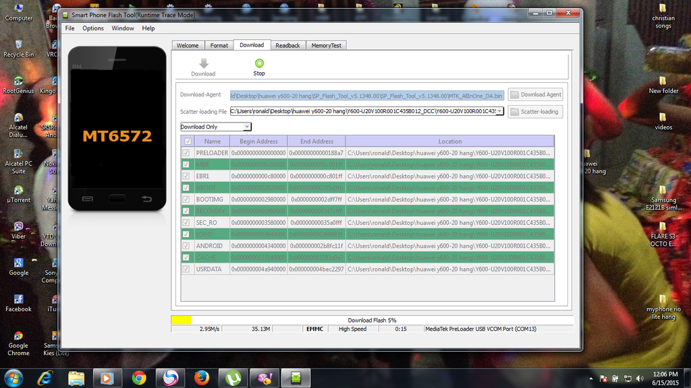Screen dimensions: 691x388
Task: Click the green Stop icon
Action: pyautogui.click(x=259, y=63)
